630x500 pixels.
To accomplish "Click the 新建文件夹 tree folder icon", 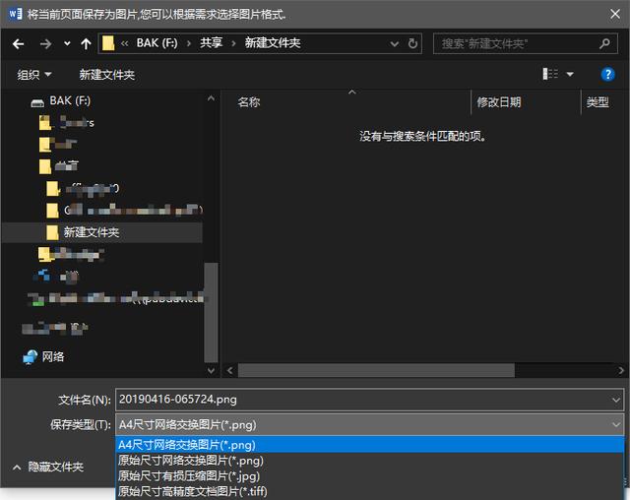I will point(52,232).
